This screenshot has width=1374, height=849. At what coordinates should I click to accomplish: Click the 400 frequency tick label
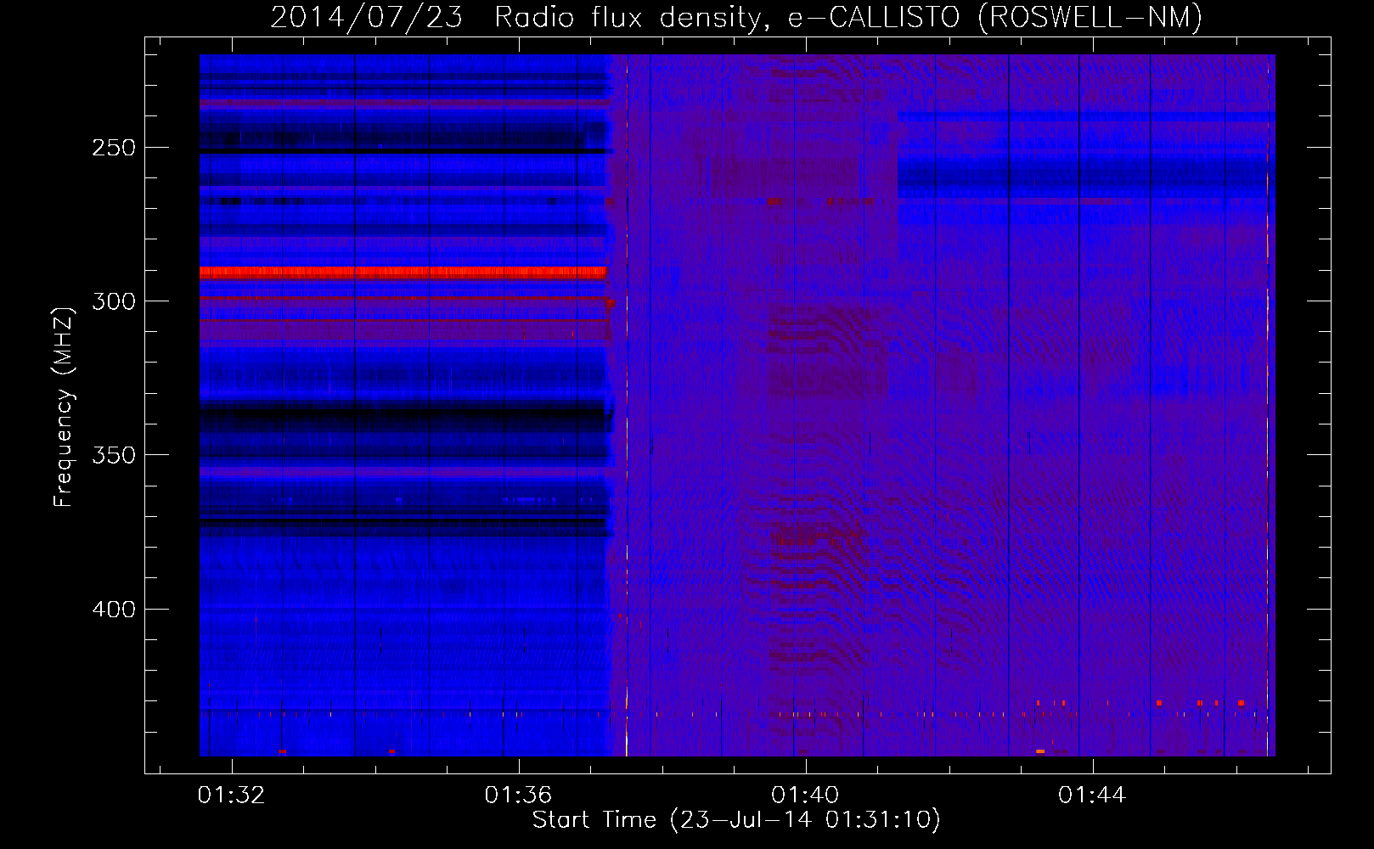coord(114,610)
